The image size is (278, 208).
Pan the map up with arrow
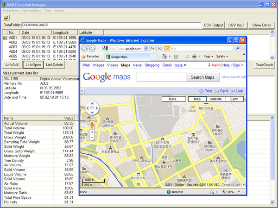pos(92,104)
